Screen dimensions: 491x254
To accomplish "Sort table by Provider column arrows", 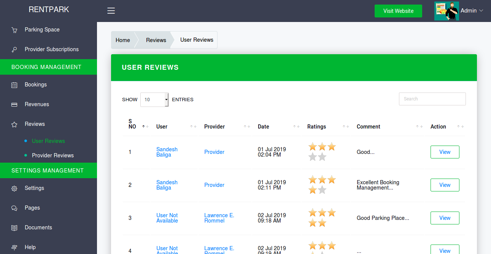I will (x=247, y=127).
